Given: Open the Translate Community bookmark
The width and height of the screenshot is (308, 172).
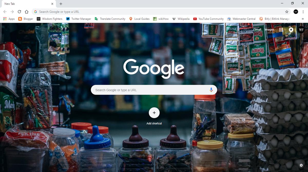Looking at the screenshot, I should click(x=110, y=19).
